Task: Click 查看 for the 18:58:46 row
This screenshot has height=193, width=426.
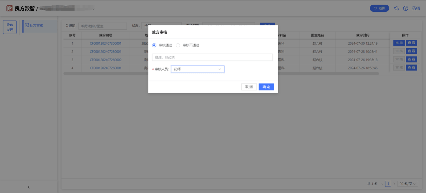Action: [411, 67]
